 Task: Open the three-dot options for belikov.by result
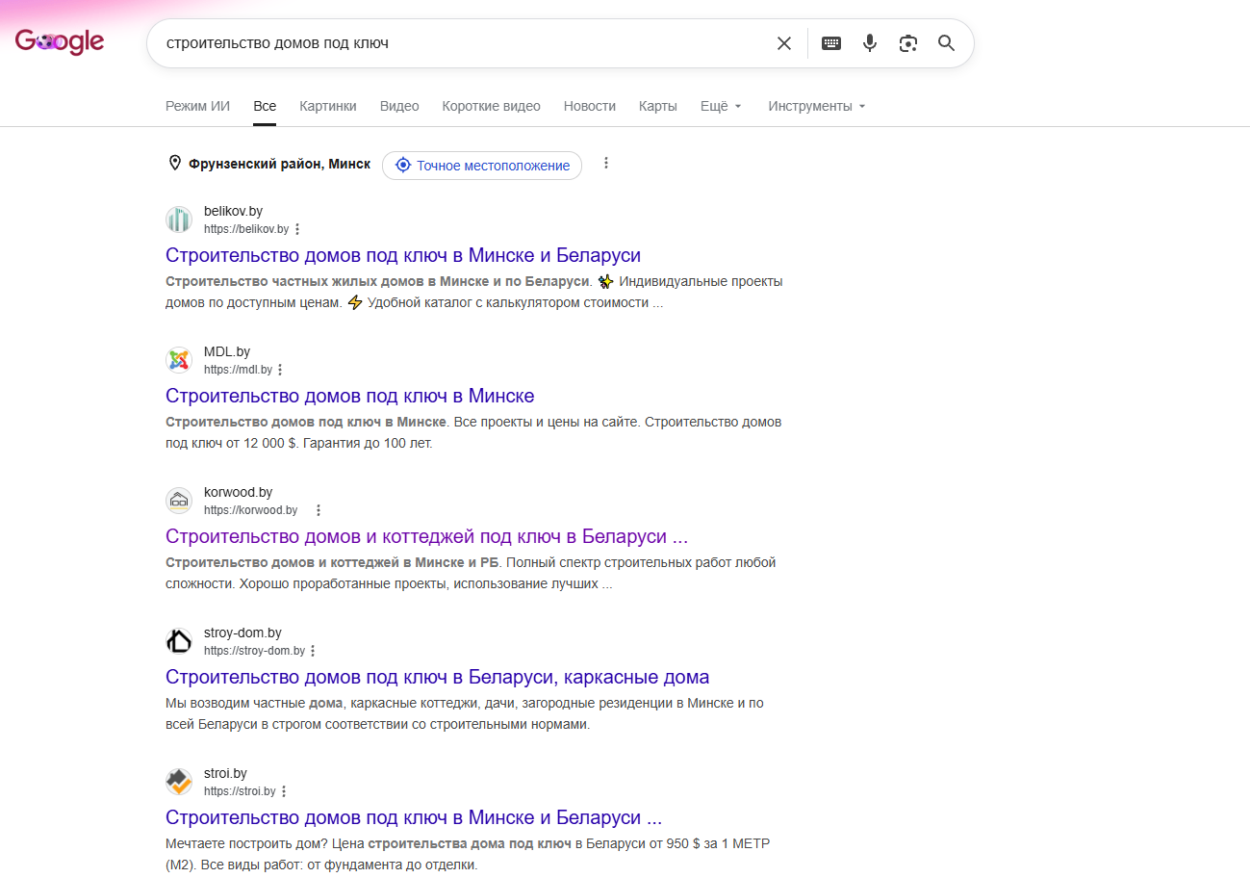297,229
